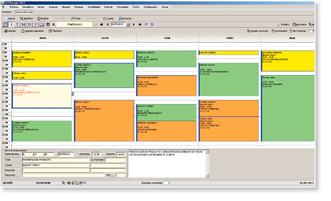Switch to the Horario Personal tab
Image resolution: width=331 pixels, height=201 pixels.
pyautogui.click(x=24, y=12)
